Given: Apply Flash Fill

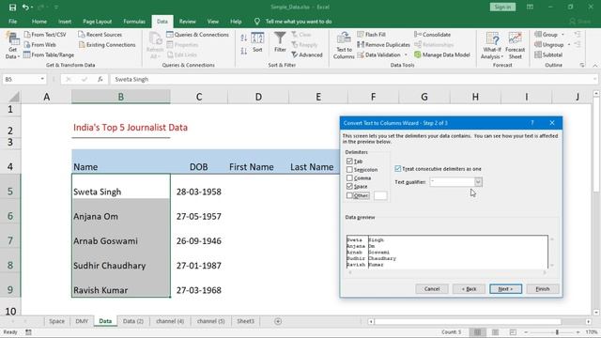Looking at the screenshot, I should coord(372,35).
